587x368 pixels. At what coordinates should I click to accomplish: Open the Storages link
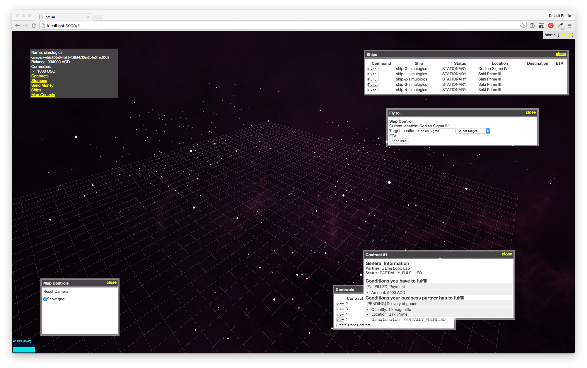pos(39,81)
